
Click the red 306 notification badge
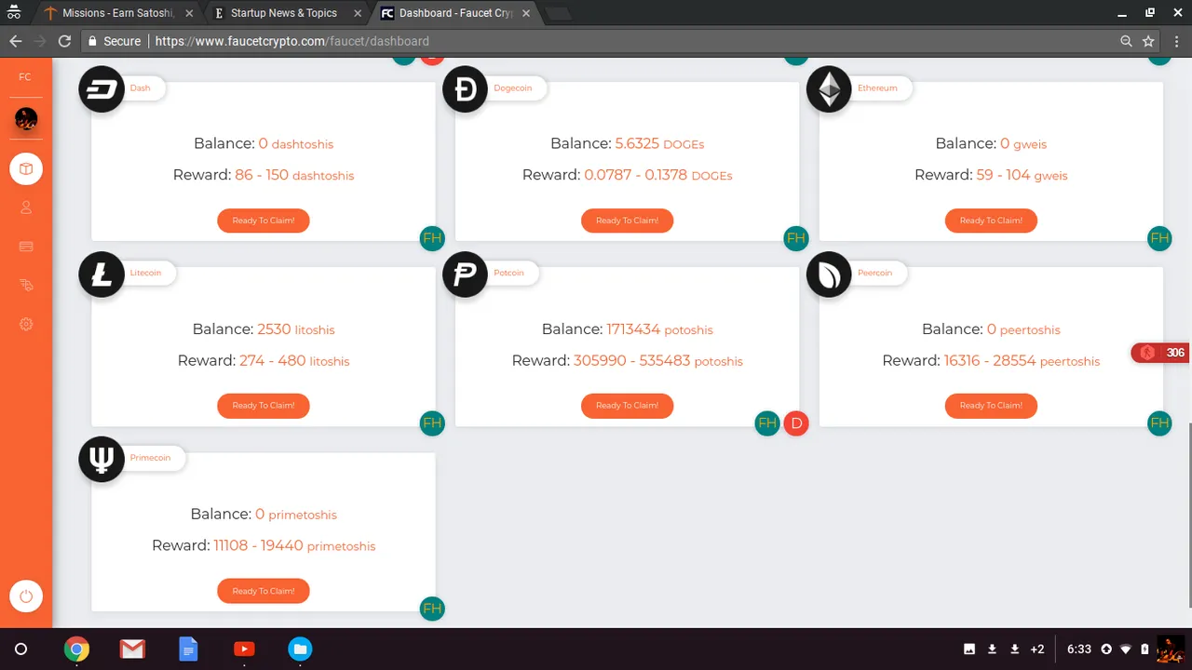[1161, 353]
